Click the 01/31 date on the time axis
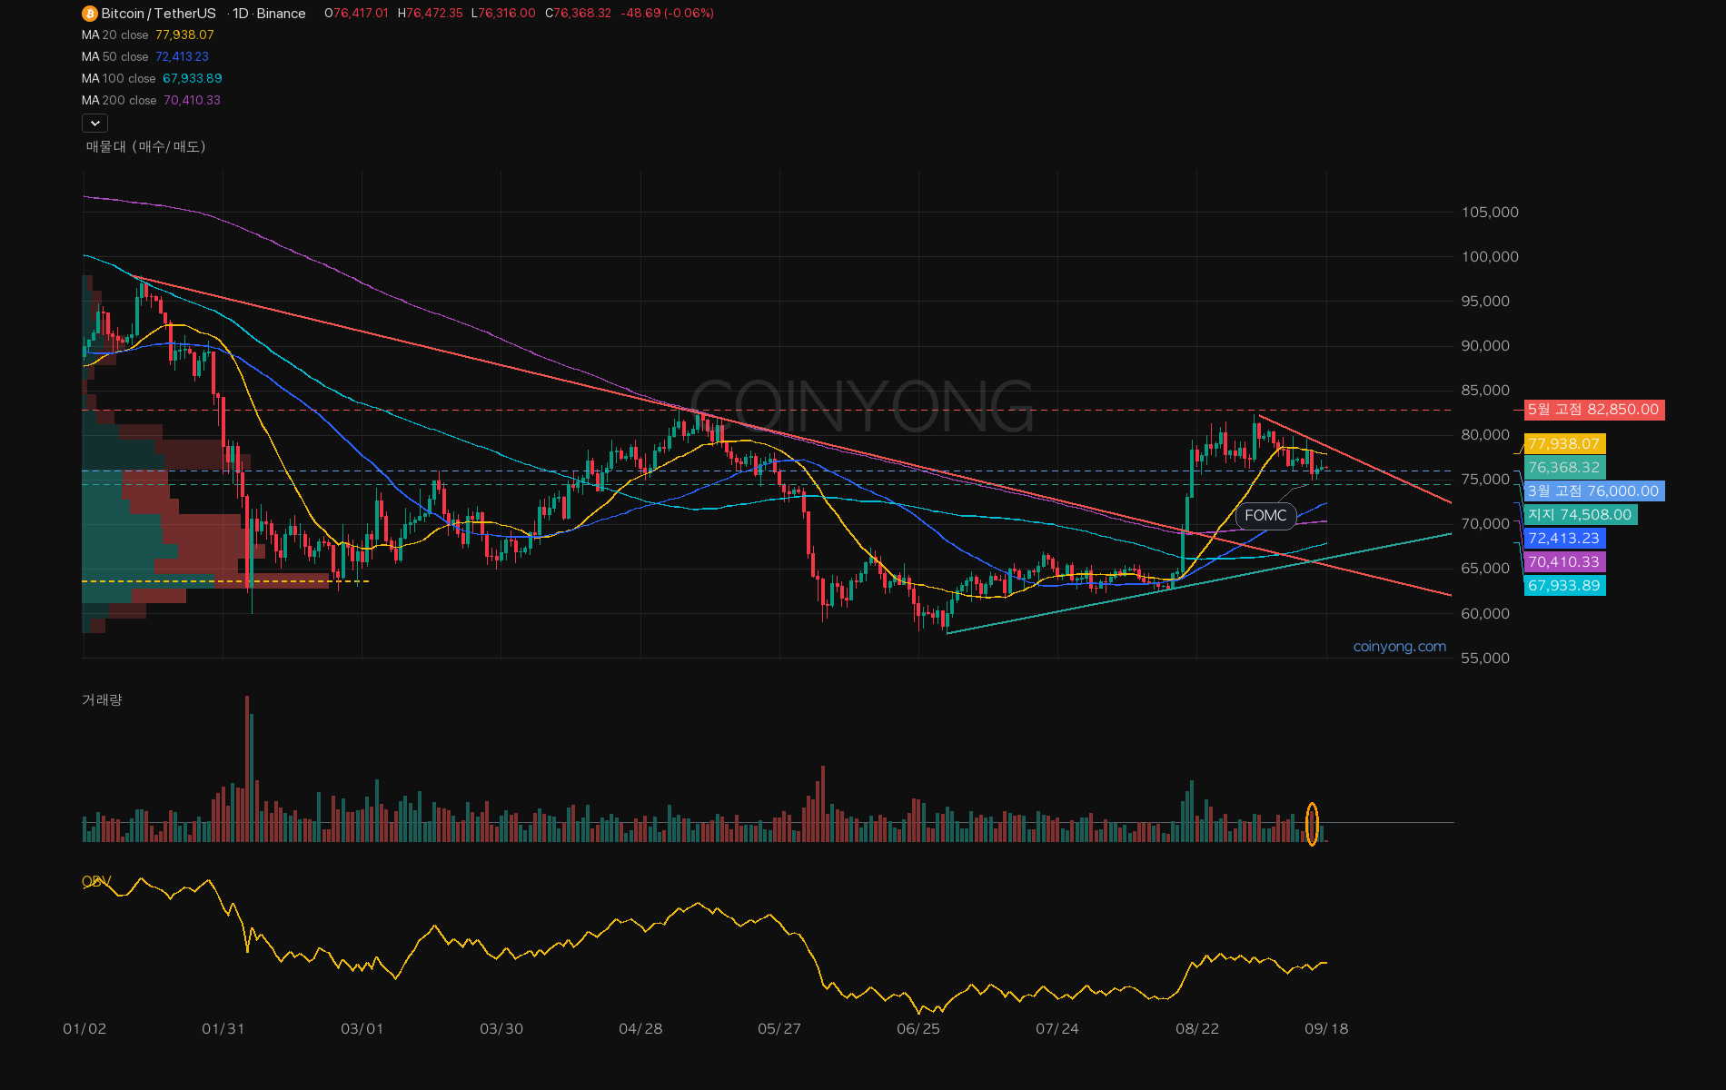 tap(223, 1029)
